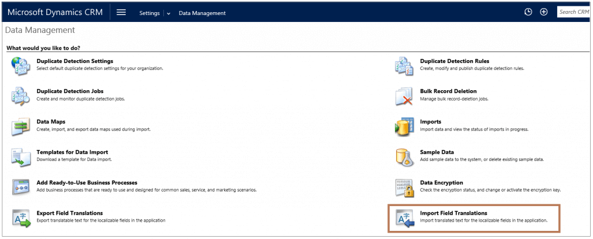Open the Data Encryption link
The height and width of the screenshot is (239, 593).
pyautogui.click(x=441, y=183)
